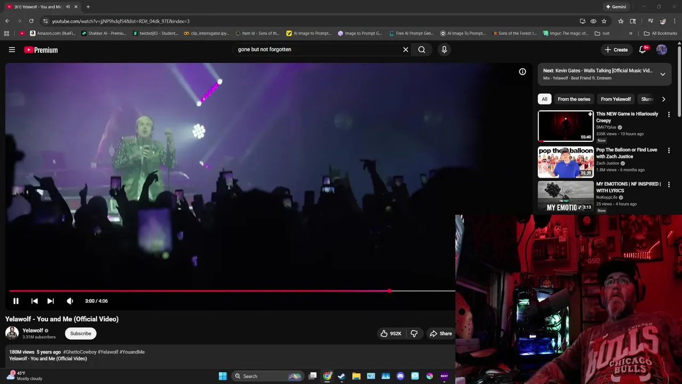Open This NEW Game is Hilariously Creepy thumbnail

point(565,126)
